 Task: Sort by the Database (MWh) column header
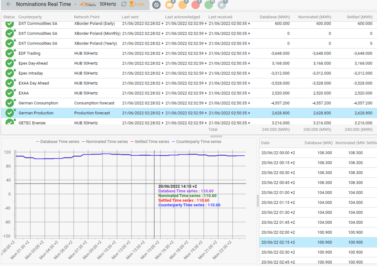[274, 17]
